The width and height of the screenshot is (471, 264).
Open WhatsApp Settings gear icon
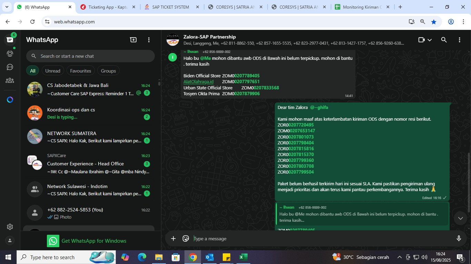(x=10, y=227)
